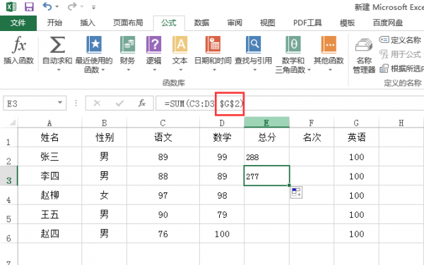424x265 pixels.
Task: Select the 总分 header cell
Action: point(266,137)
